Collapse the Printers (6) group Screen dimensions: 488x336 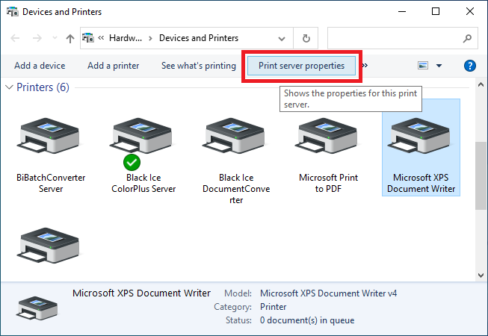[x=9, y=87]
